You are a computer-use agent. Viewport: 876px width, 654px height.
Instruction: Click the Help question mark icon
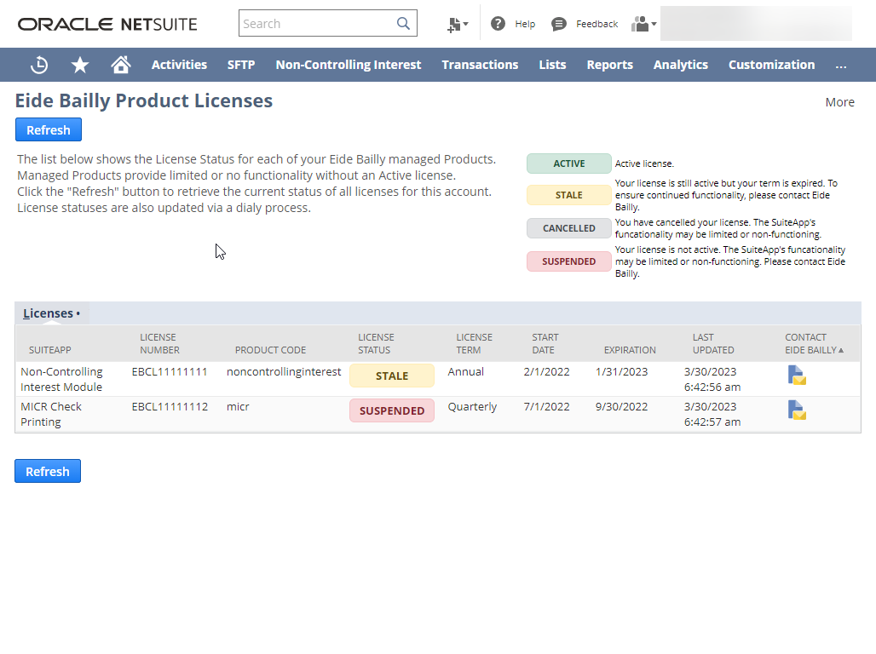click(x=498, y=24)
